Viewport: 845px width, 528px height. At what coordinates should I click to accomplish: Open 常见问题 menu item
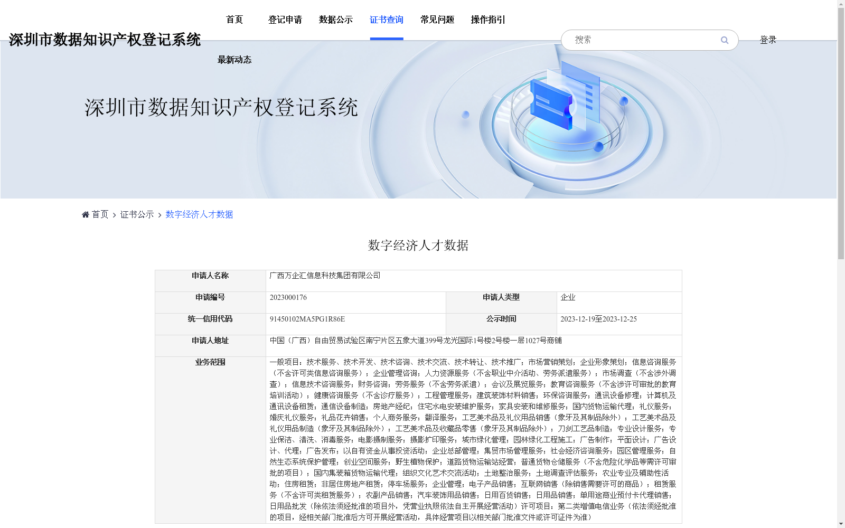tap(437, 20)
